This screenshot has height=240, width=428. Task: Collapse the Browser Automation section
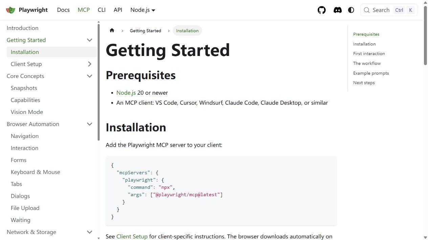(89, 124)
